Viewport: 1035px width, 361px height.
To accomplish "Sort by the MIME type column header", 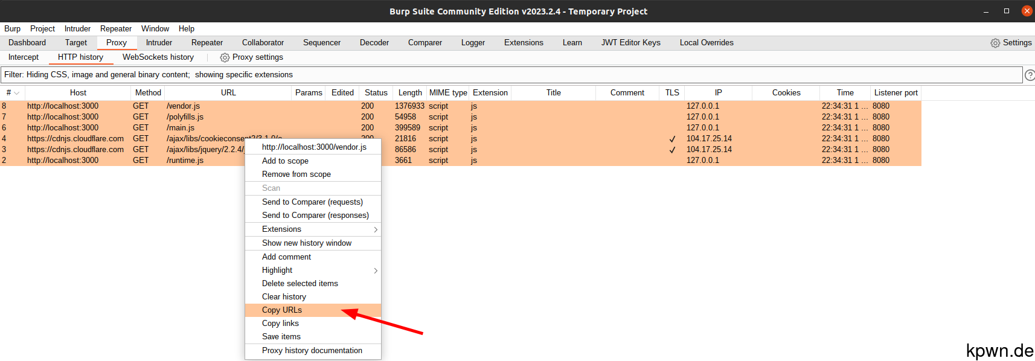I will click(x=448, y=93).
